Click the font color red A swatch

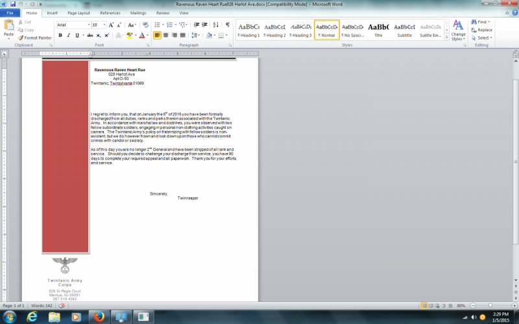(142, 35)
